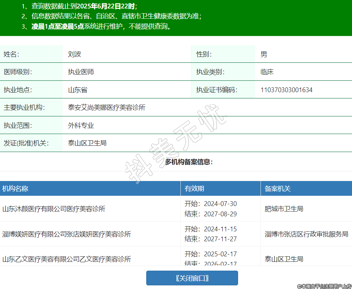Image resolution: width=352 pixels, height=289 pixels.
Task: Click the 山东省 practice location value
Action: (x=78, y=90)
